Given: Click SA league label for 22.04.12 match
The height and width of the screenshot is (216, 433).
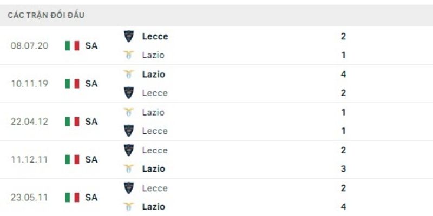Looking at the screenshot, I should [x=91, y=122].
